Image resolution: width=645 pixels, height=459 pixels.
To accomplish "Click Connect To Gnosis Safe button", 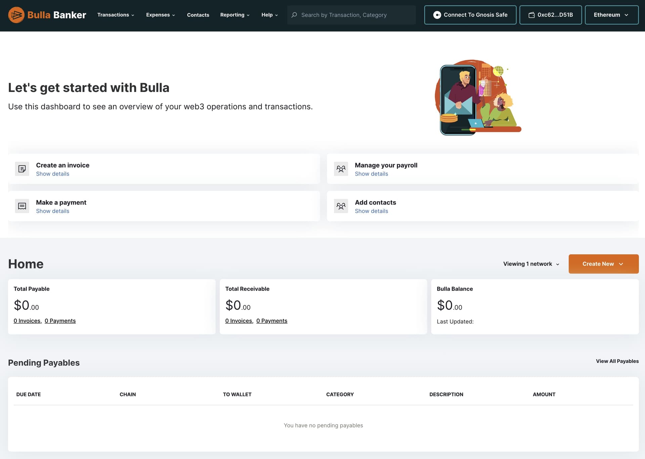I will 470,15.
